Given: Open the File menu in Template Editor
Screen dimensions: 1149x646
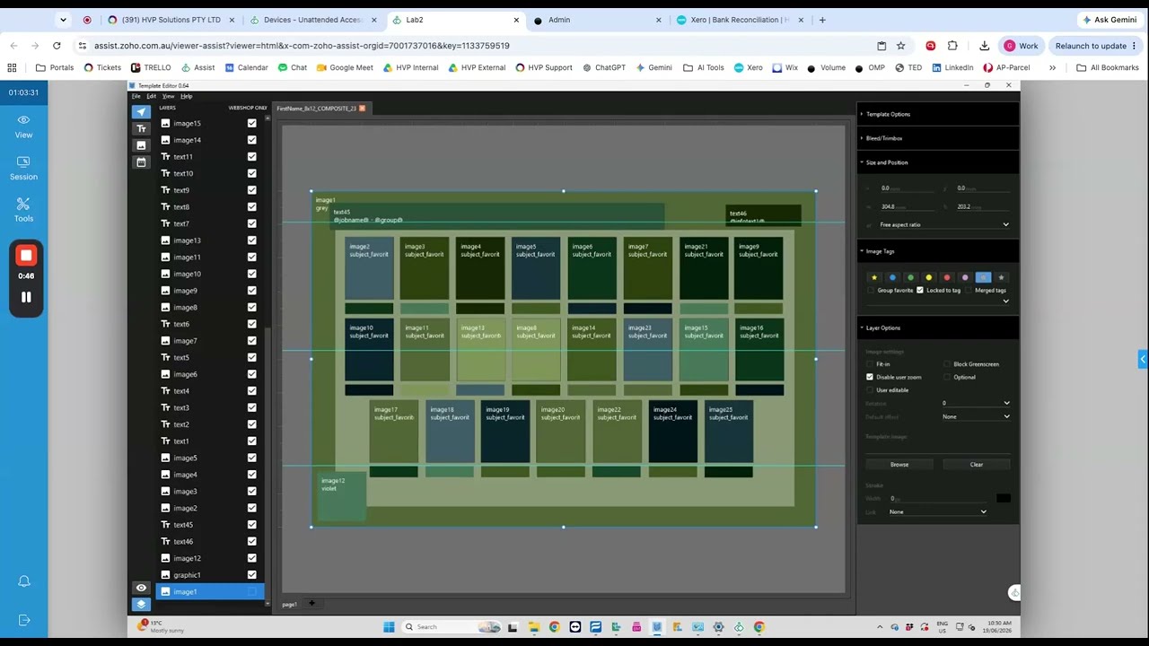Looking at the screenshot, I should (x=136, y=96).
